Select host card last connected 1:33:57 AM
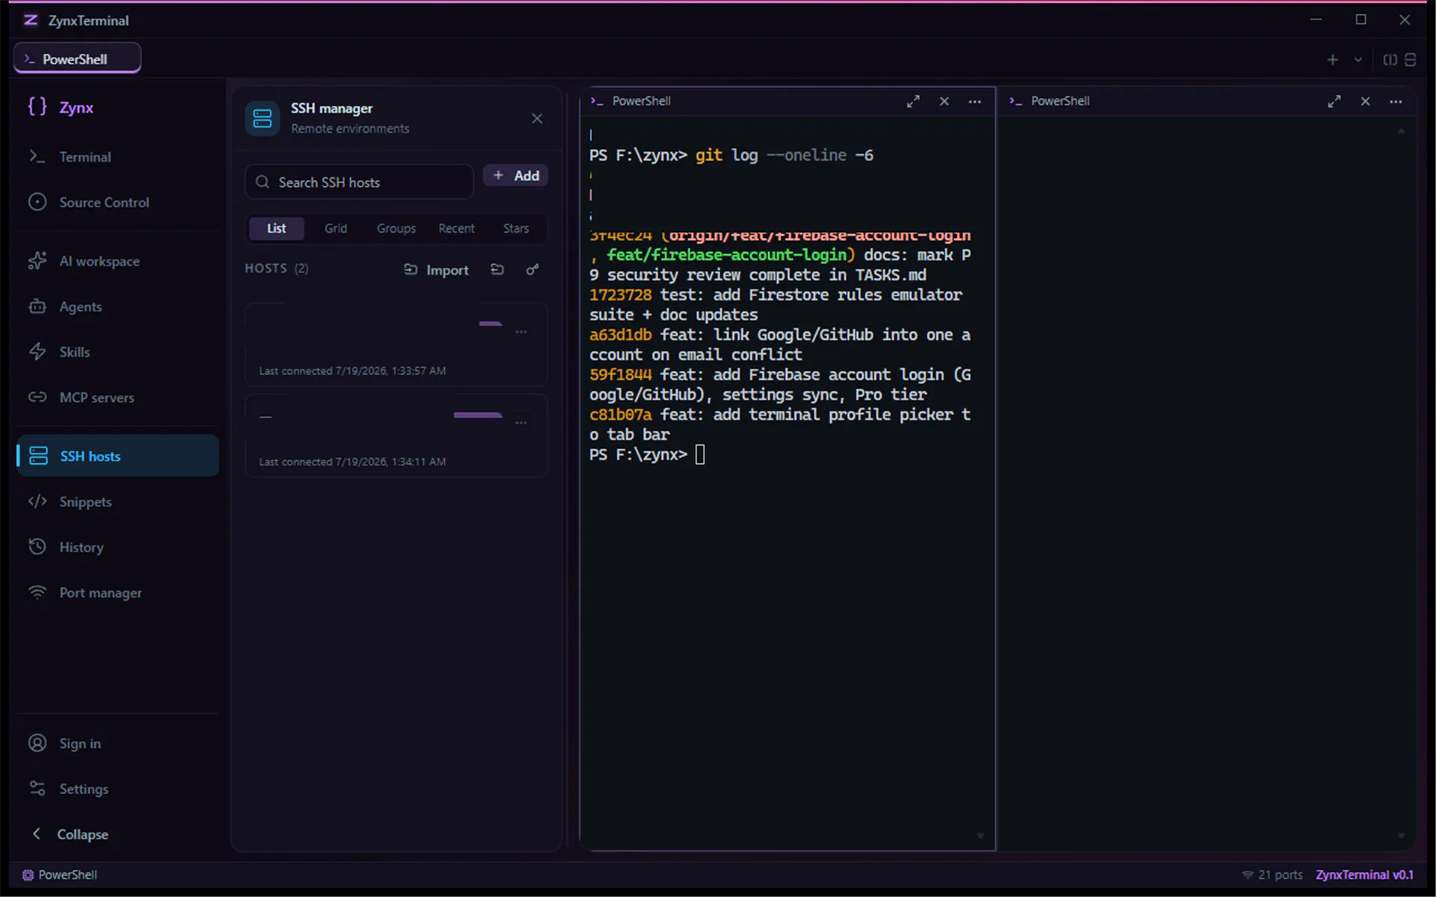The image size is (1436, 897). pos(396,344)
